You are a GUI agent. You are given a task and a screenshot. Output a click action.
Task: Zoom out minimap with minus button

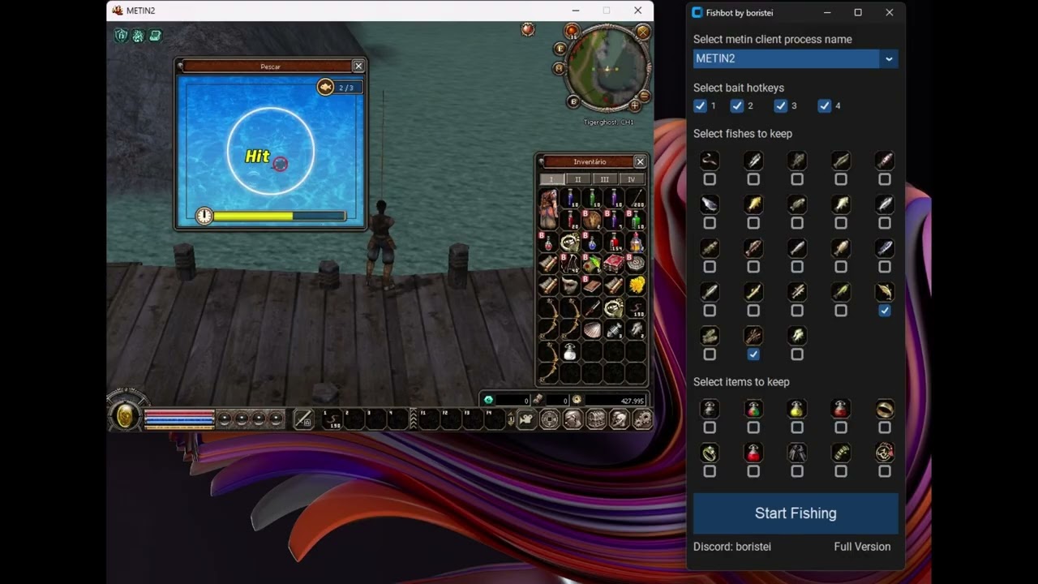tap(645, 96)
